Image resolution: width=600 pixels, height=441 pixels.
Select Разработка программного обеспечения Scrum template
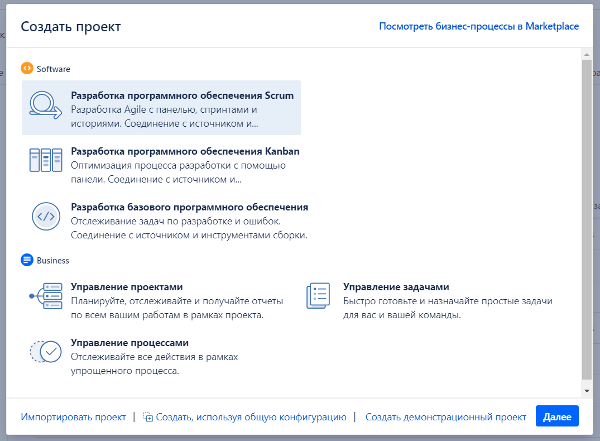click(x=161, y=108)
